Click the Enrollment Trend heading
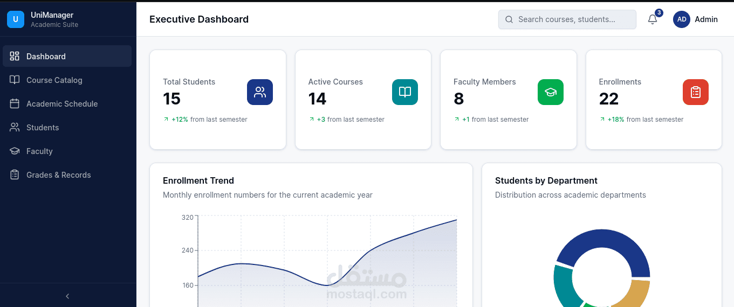734x307 pixels. [x=198, y=180]
